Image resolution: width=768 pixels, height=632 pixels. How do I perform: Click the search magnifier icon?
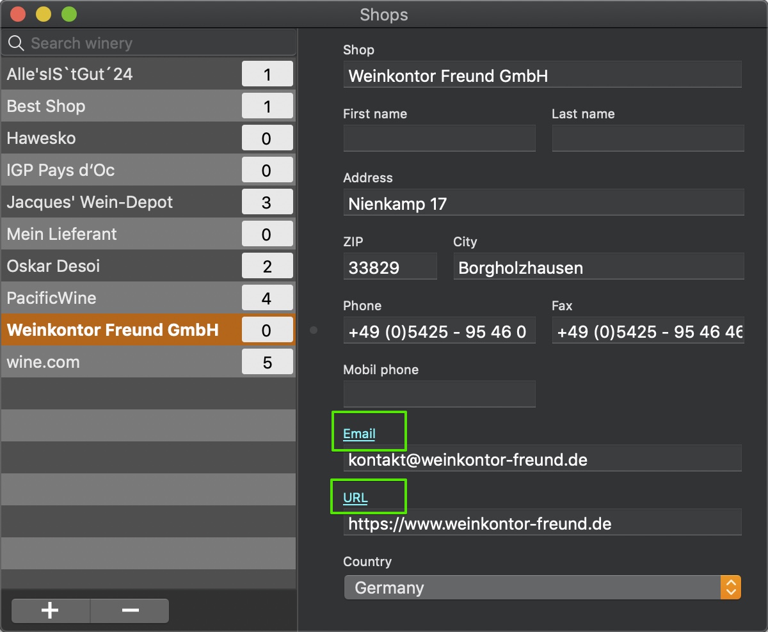(x=16, y=43)
